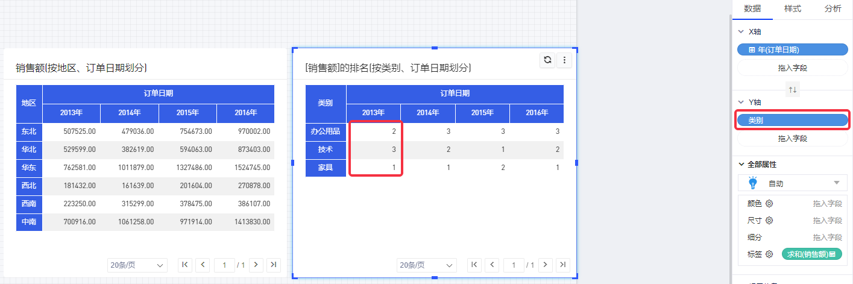This screenshot has height=284, width=853.
Task: Open the 自动 chart type dropdown
Action: pos(793,183)
